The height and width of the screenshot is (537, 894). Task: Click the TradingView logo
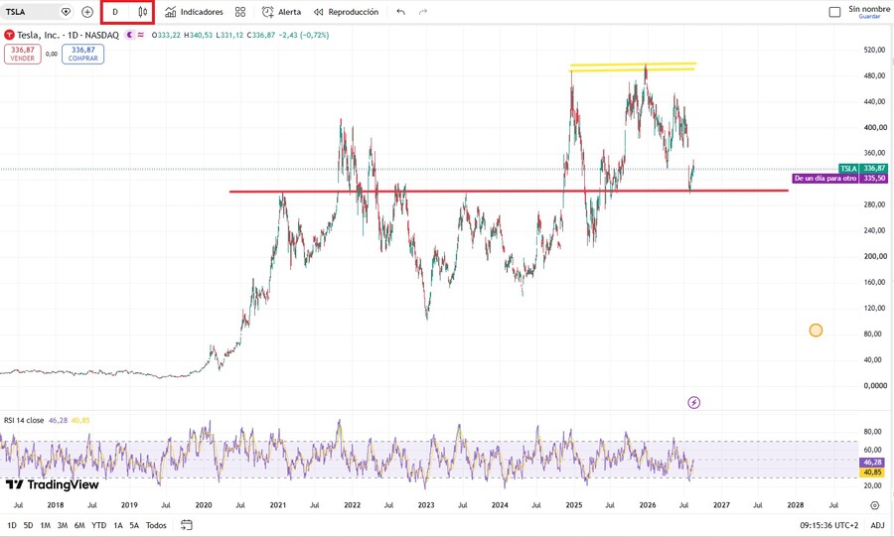click(52, 484)
